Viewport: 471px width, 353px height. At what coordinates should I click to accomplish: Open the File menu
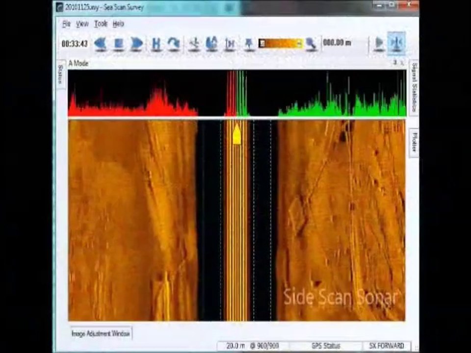pos(66,24)
